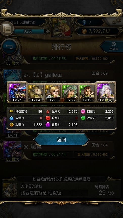Tap the green earth attack icon
The width and height of the screenshot is (123, 218).
click(83, 118)
